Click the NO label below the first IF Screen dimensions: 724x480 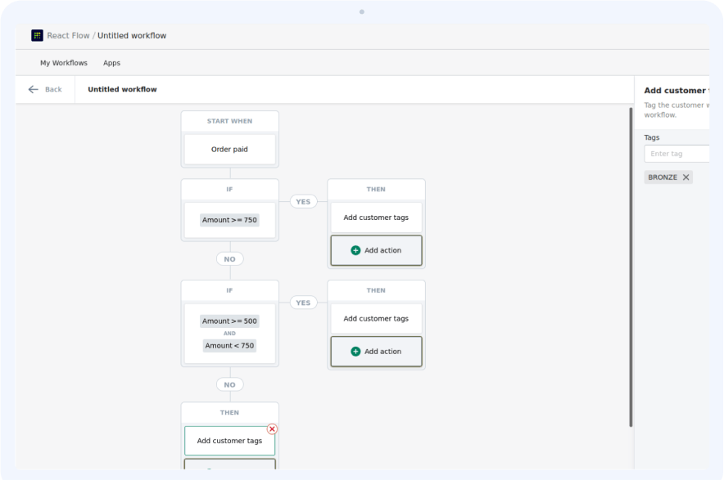tap(229, 258)
